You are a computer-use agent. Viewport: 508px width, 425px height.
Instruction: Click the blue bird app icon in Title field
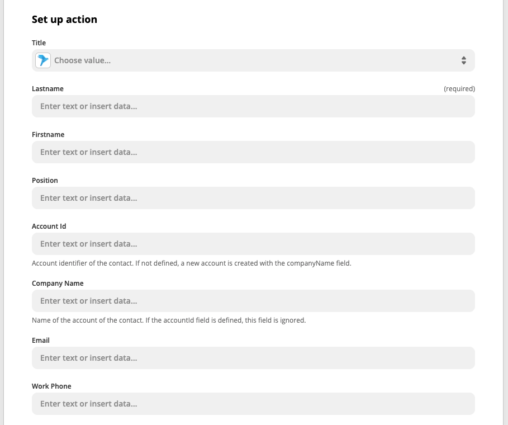(x=43, y=60)
